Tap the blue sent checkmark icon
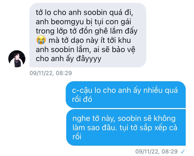 pos(183,151)
